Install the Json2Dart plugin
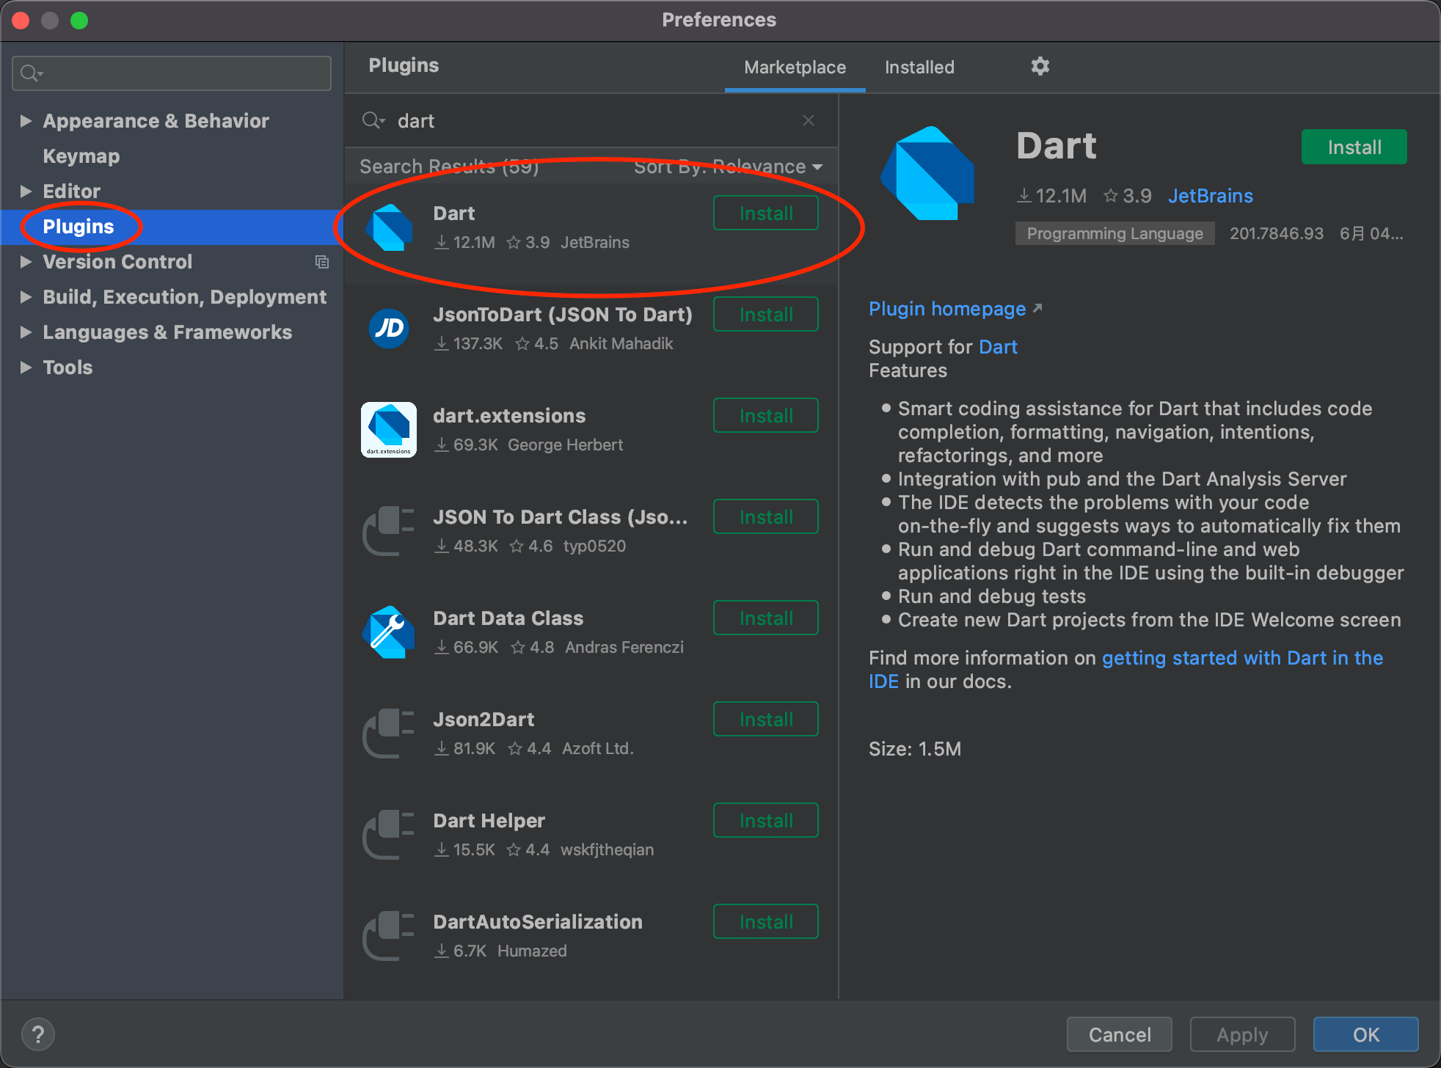The image size is (1441, 1068). [x=766, y=720]
